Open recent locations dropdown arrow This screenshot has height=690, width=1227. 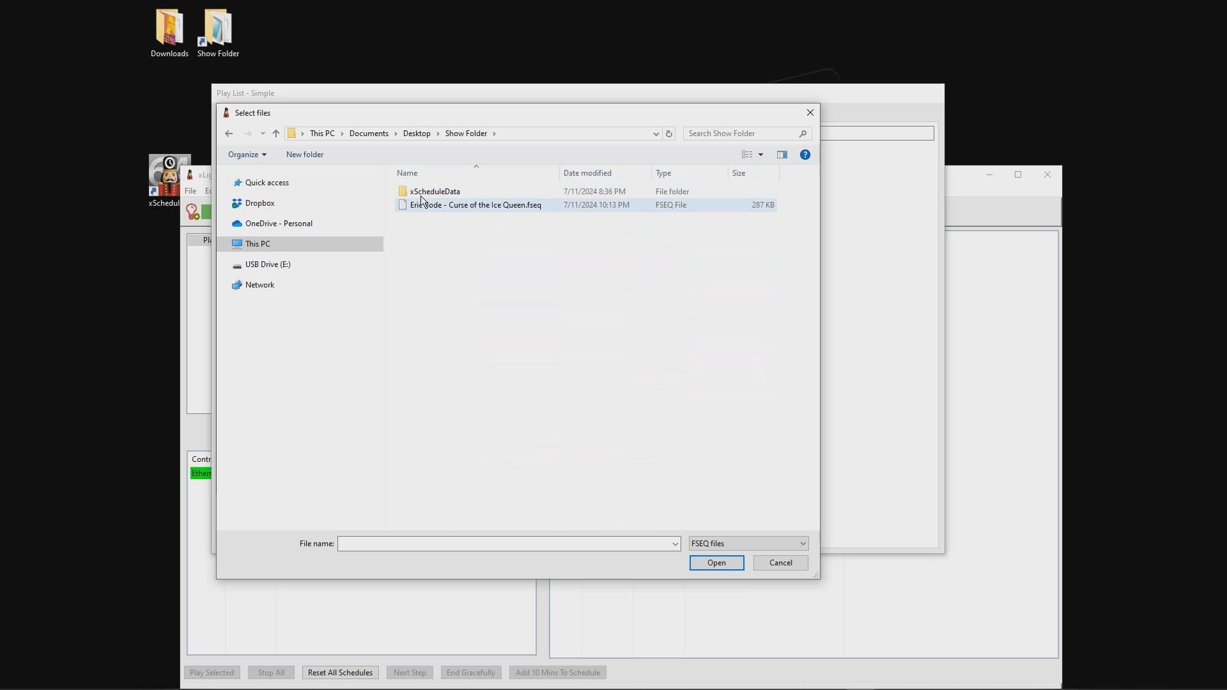263,134
